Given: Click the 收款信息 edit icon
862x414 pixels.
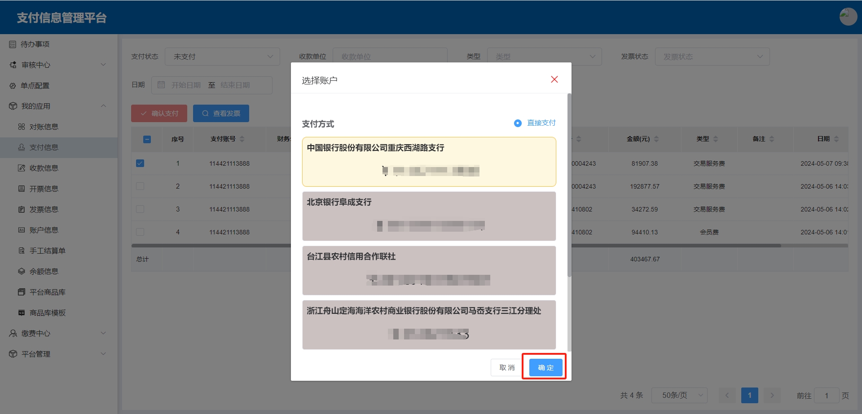Looking at the screenshot, I should click(21, 168).
